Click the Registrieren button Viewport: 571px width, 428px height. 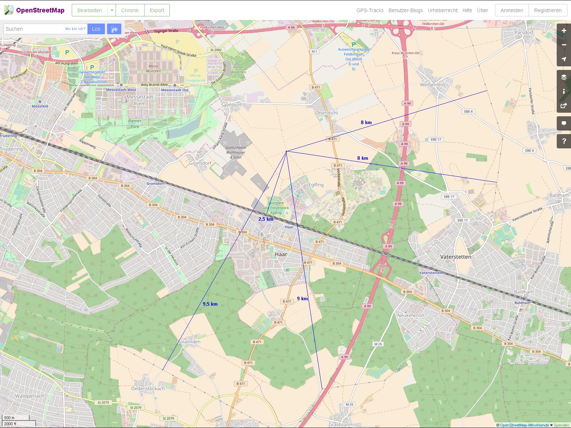[547, 10]
